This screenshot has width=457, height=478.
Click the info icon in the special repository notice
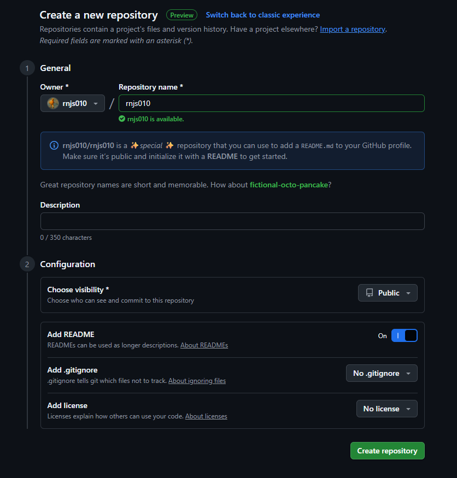click(54, 145)
